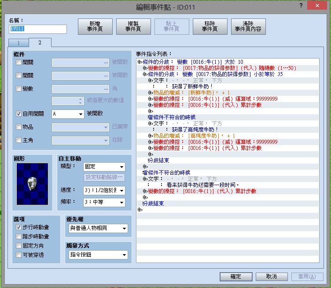
Task: Select the last 分歧結束 line
Action: click(x=228, y=204)
